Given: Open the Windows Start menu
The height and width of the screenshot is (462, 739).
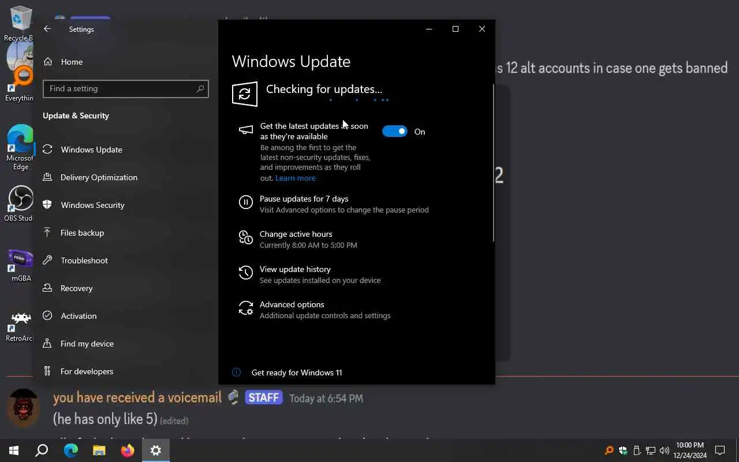Looking at the screenshot, I should 14,450.
